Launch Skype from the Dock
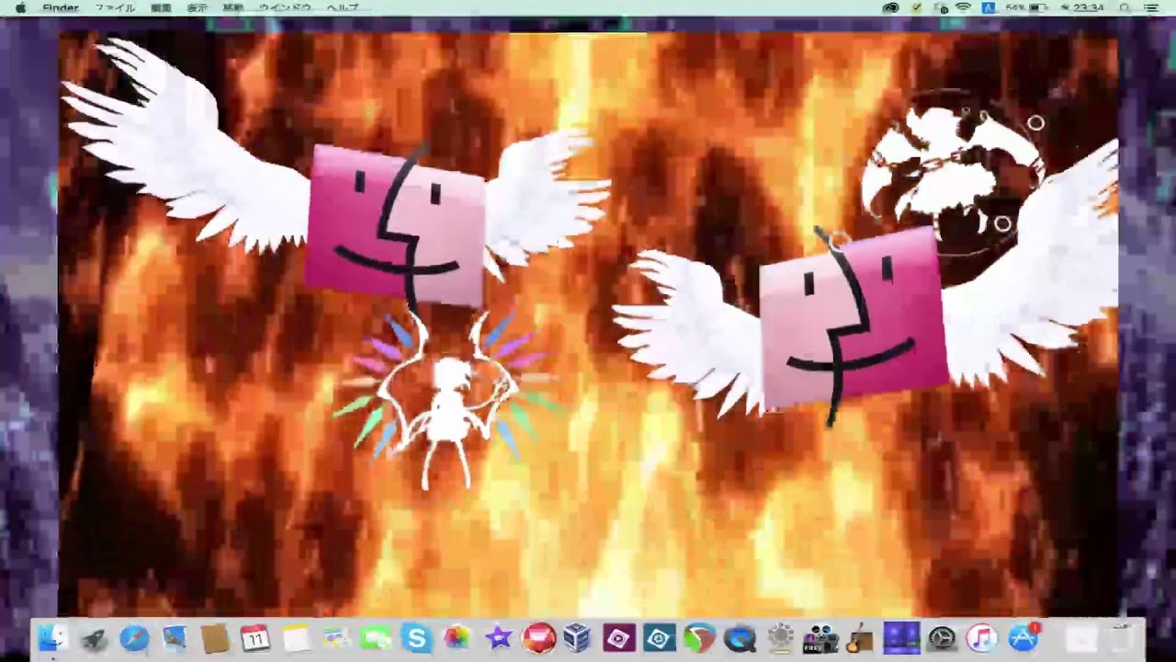This screenshot has height=662, width=1176. pyautogui.click(x=417, y=638)
